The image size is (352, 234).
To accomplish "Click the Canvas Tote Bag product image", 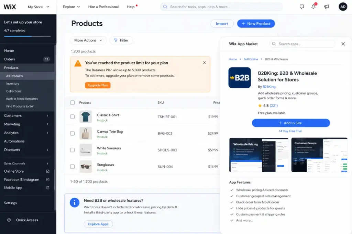I will pyautogui.click(x=86, y=133).
